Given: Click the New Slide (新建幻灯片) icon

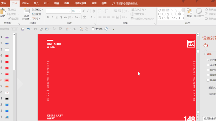Looking at the screenshot, I should point(27,11).
